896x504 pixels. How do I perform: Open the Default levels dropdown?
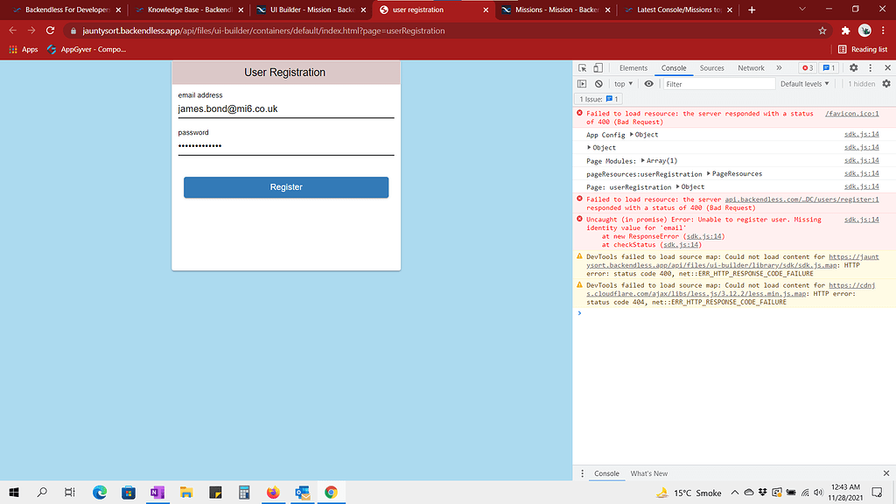point(803,83)
